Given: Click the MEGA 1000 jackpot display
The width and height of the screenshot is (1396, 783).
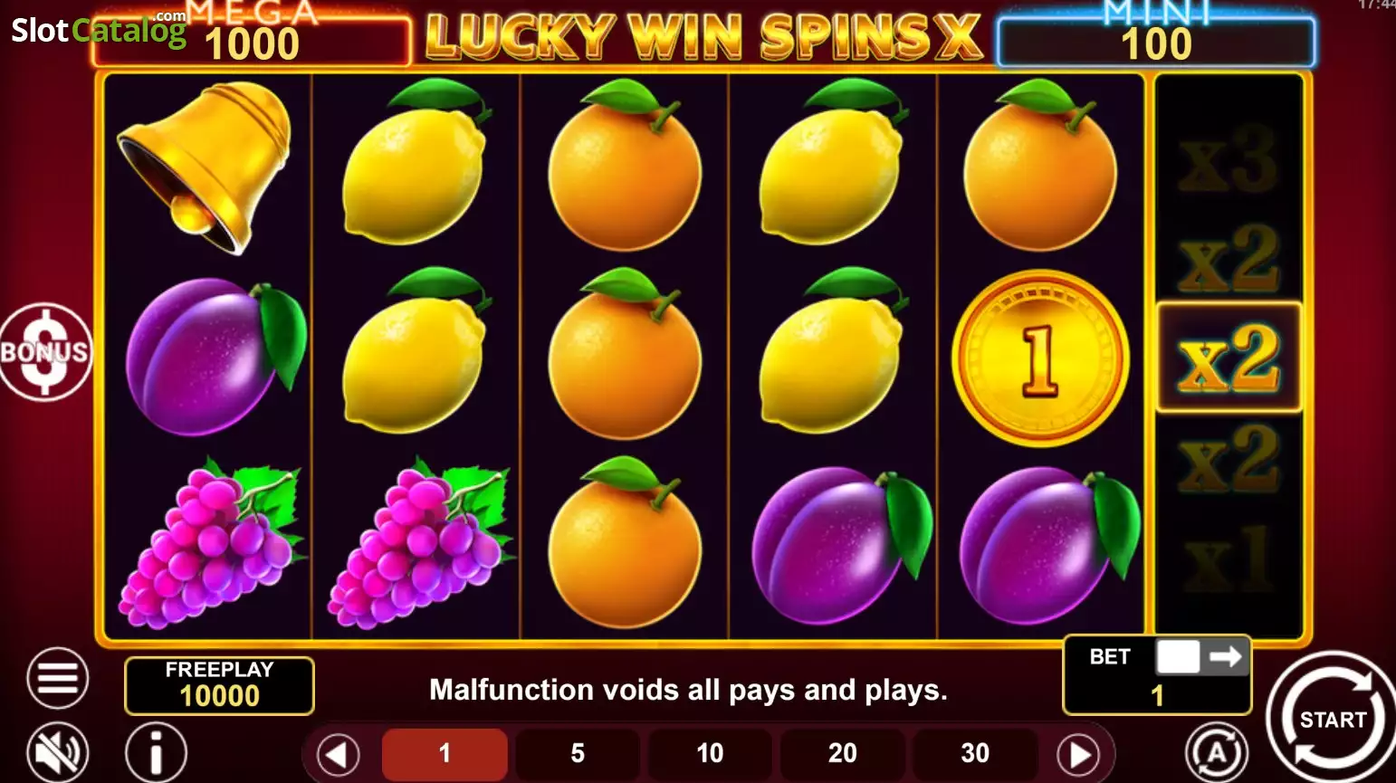Looking at the screenshot, I should [252, 41].
